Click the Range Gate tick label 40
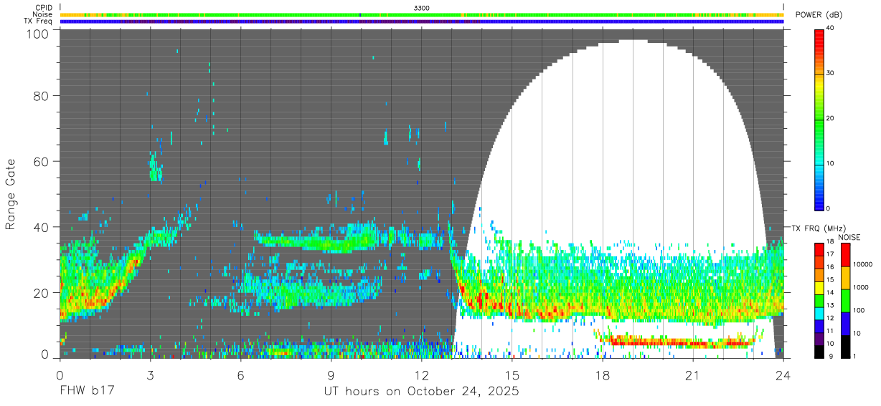The image size is (881, 406). pyautogui.click(x=42, y=227)
